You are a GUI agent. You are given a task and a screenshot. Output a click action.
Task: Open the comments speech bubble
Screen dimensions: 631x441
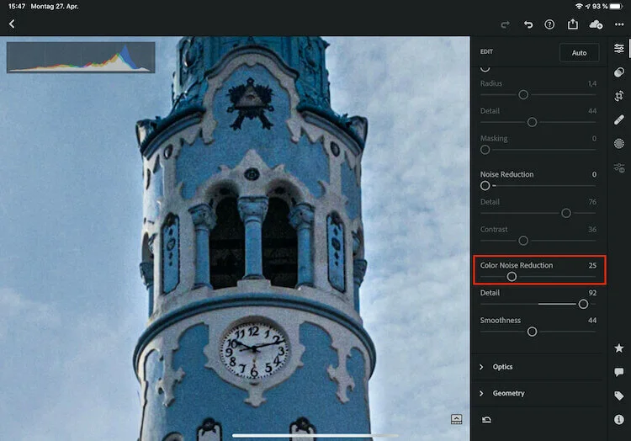click(x=619, y=372)
